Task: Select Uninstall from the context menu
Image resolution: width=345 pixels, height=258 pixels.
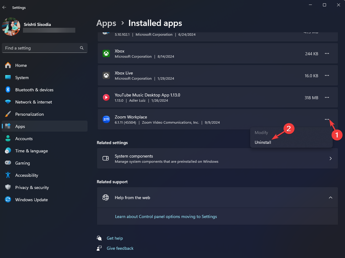Action: pyautogui.click(x=263, y=142)
